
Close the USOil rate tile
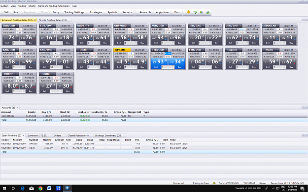tap(72, 74)
